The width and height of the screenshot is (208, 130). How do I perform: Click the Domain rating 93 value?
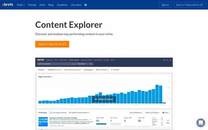pos(98,121)
